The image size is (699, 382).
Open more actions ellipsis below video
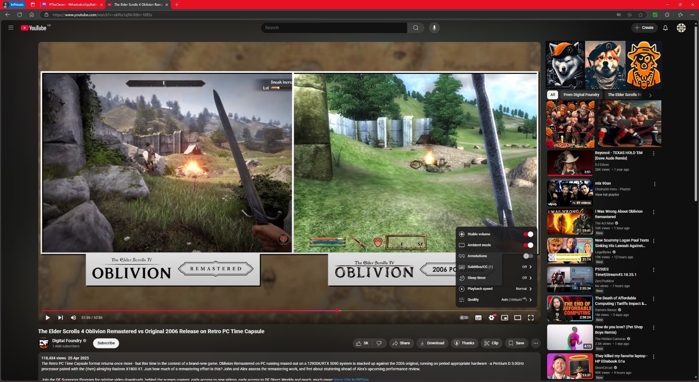[536, 343]
